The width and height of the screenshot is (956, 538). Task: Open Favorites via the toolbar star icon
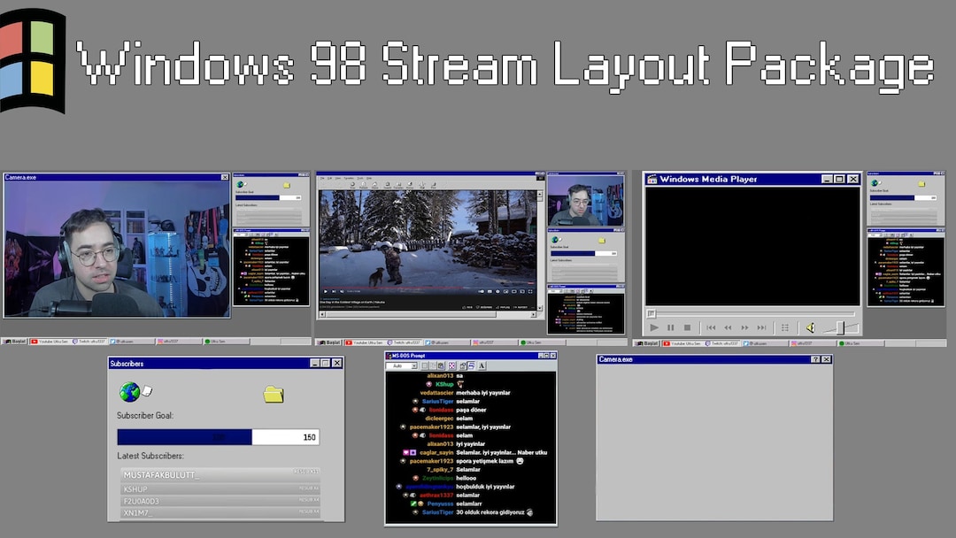pos(399,184)
